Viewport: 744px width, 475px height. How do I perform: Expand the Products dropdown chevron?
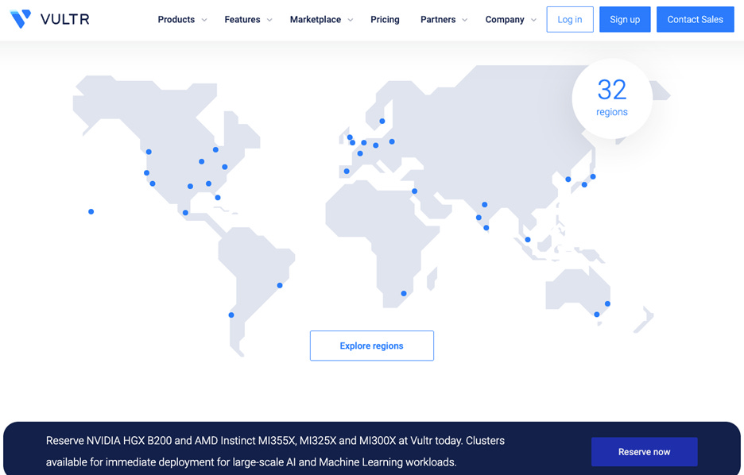(204, 20)
